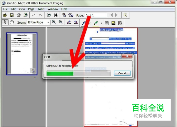Viewport: 177px width, 127px height.
Task: Undo the last action
Action: (x=34, y=15)
